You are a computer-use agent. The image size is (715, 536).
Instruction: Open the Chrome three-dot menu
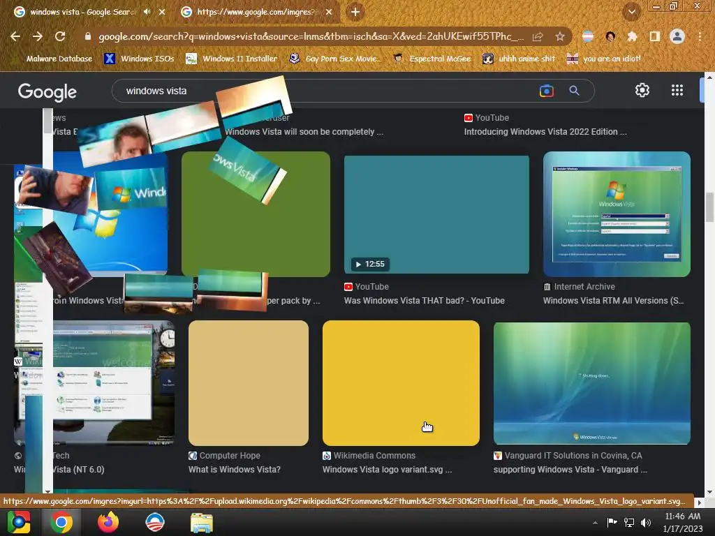[x=700, y=36]
